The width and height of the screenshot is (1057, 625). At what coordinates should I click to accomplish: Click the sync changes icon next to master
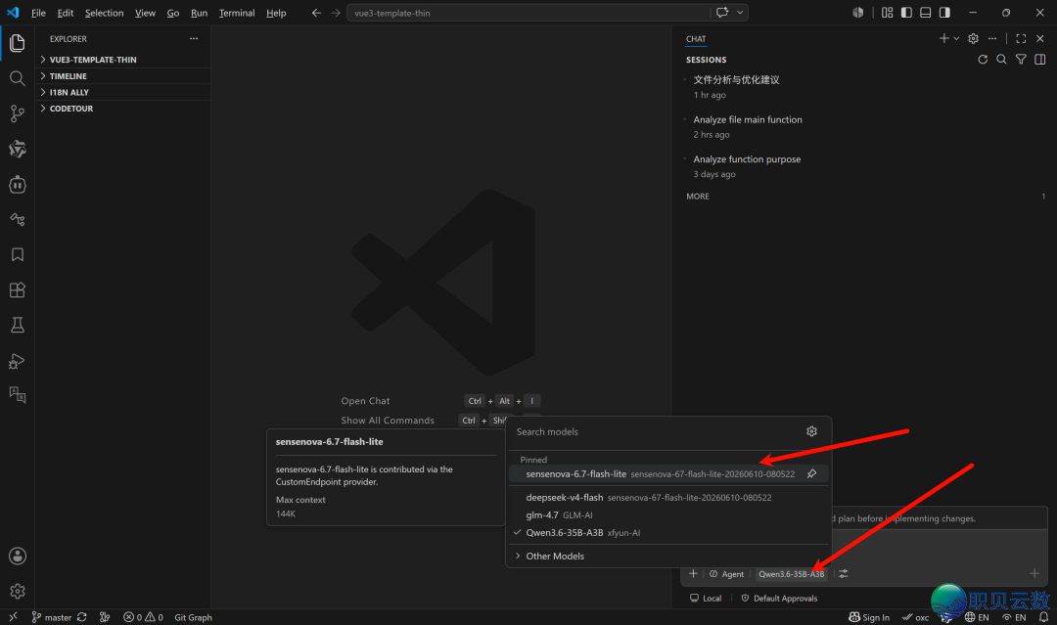pyautogui.click(x=81, y=617)
